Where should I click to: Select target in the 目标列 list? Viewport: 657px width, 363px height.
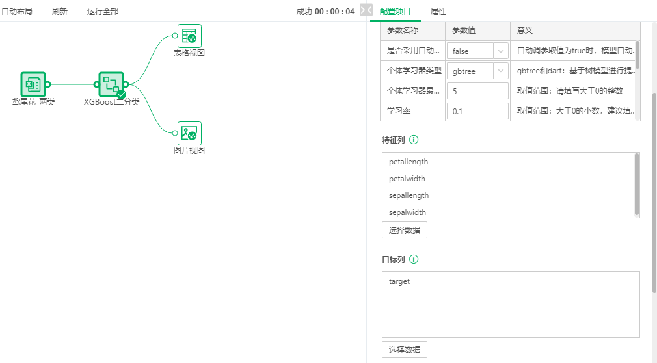click(x=399, y=281)
